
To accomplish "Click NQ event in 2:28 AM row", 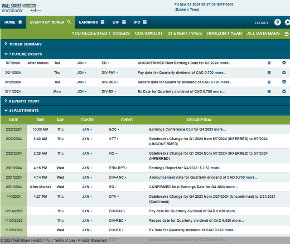I will (113, 153).
